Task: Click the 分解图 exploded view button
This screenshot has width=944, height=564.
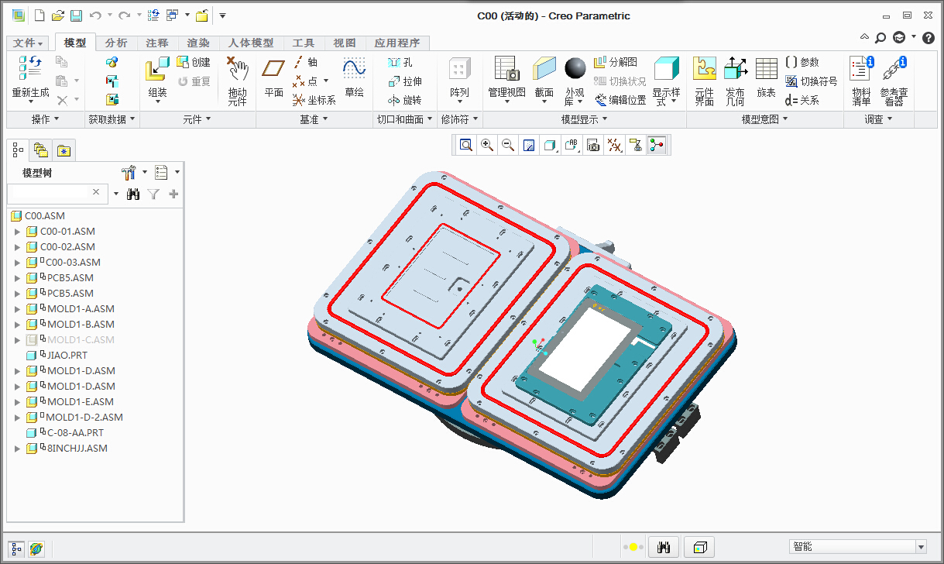Action: coord(616,62)
